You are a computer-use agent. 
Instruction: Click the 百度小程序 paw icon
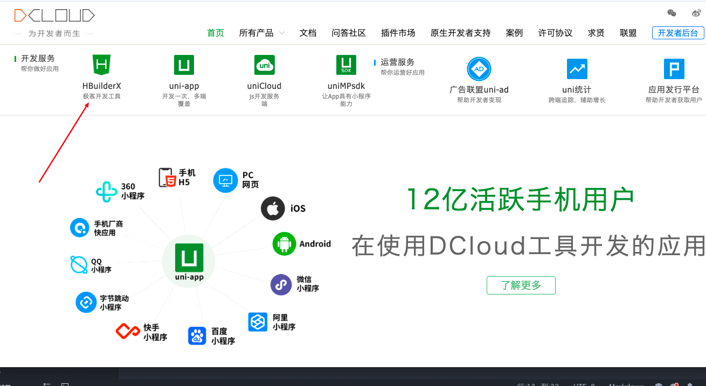click(x=197, y=336)
